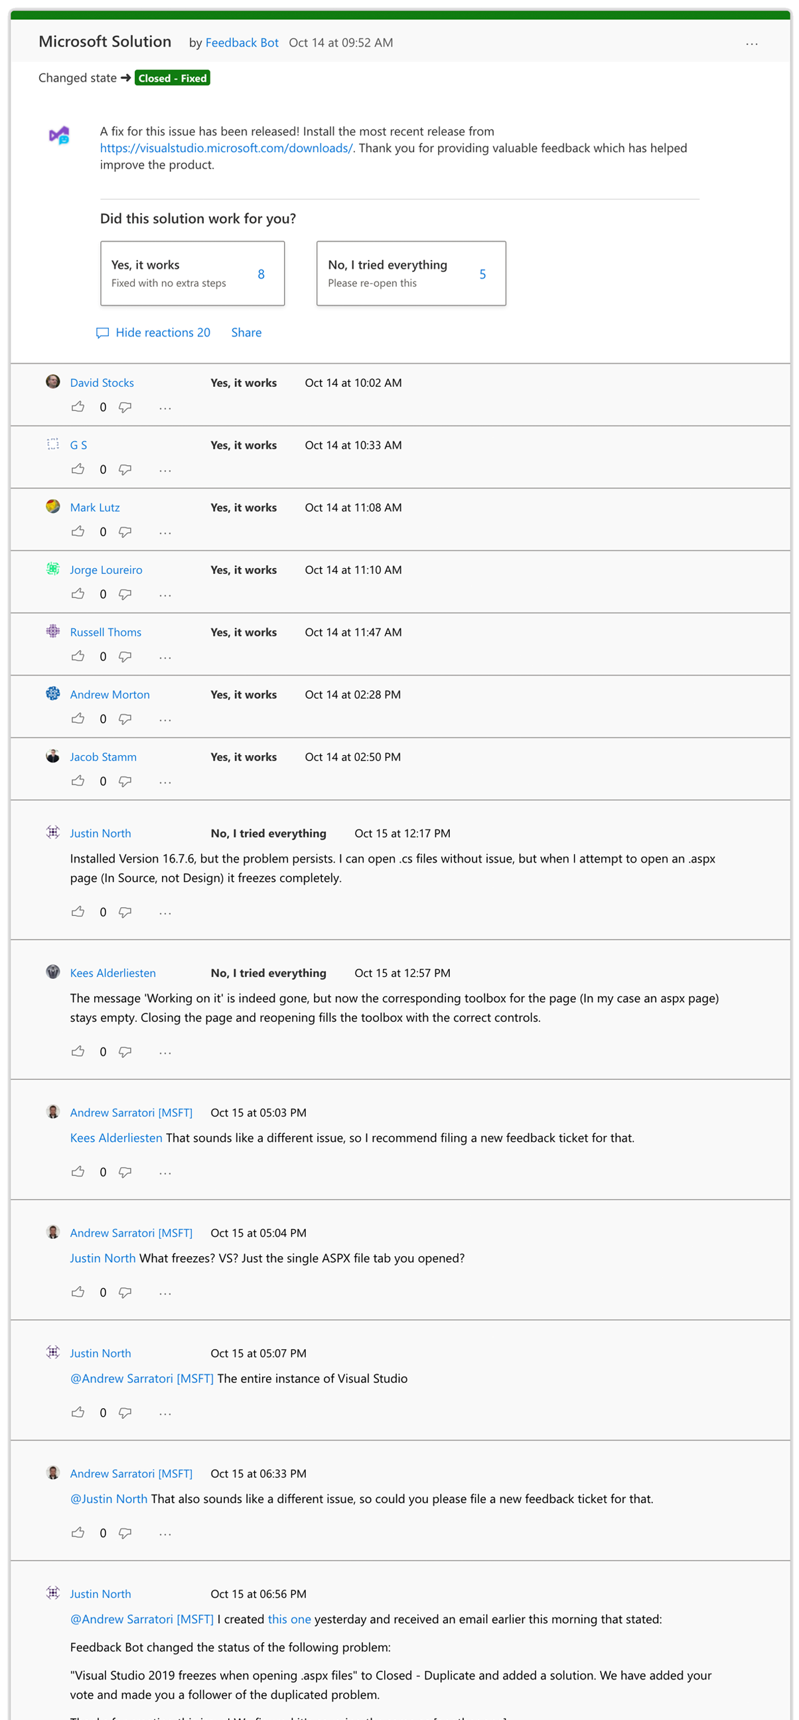Upvote Russell Thoms' reaction

click(78, 656)
